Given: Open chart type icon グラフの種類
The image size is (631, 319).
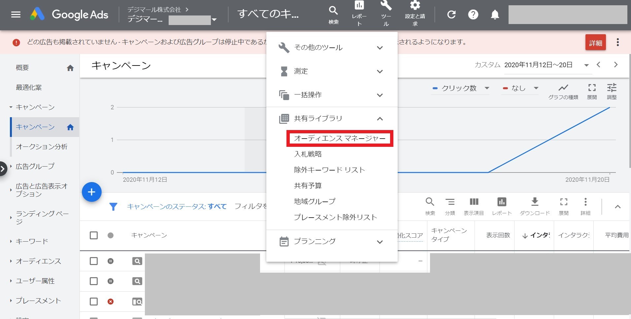Looking at the screenshot, I should click(x=563, y=92).
